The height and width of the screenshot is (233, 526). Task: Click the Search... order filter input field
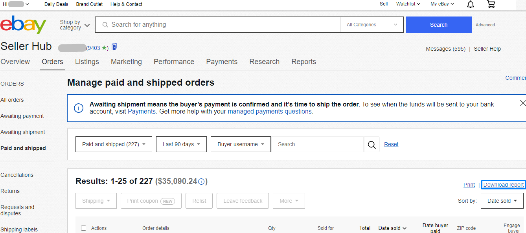[318, 144]
